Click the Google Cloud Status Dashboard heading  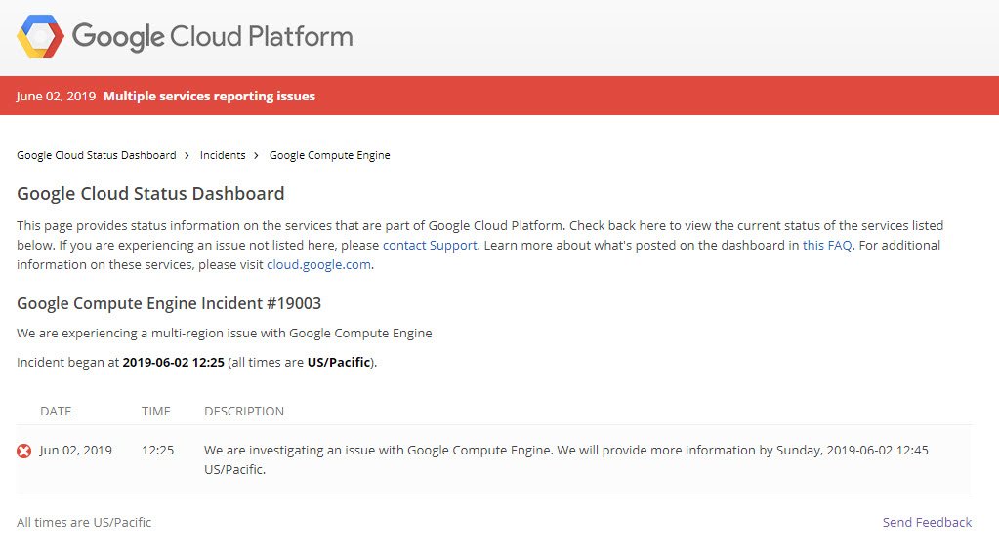[150, 193]
